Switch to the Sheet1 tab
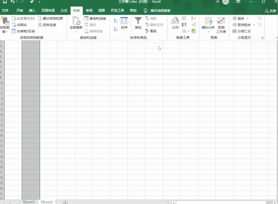The height and width of the screenshot is (204, 278). 29,202
